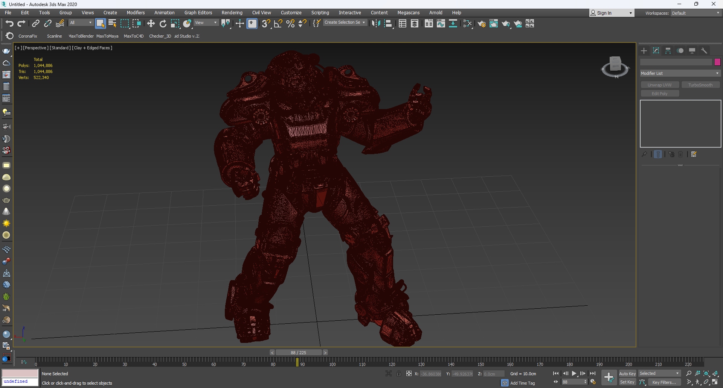Toggle the Angle Snap button

278,24
